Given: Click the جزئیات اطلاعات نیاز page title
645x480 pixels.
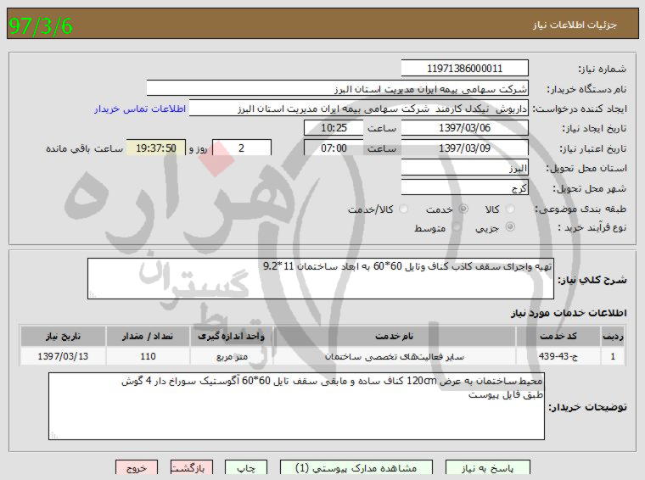Looking at the screenshot, I should (575, 25).
